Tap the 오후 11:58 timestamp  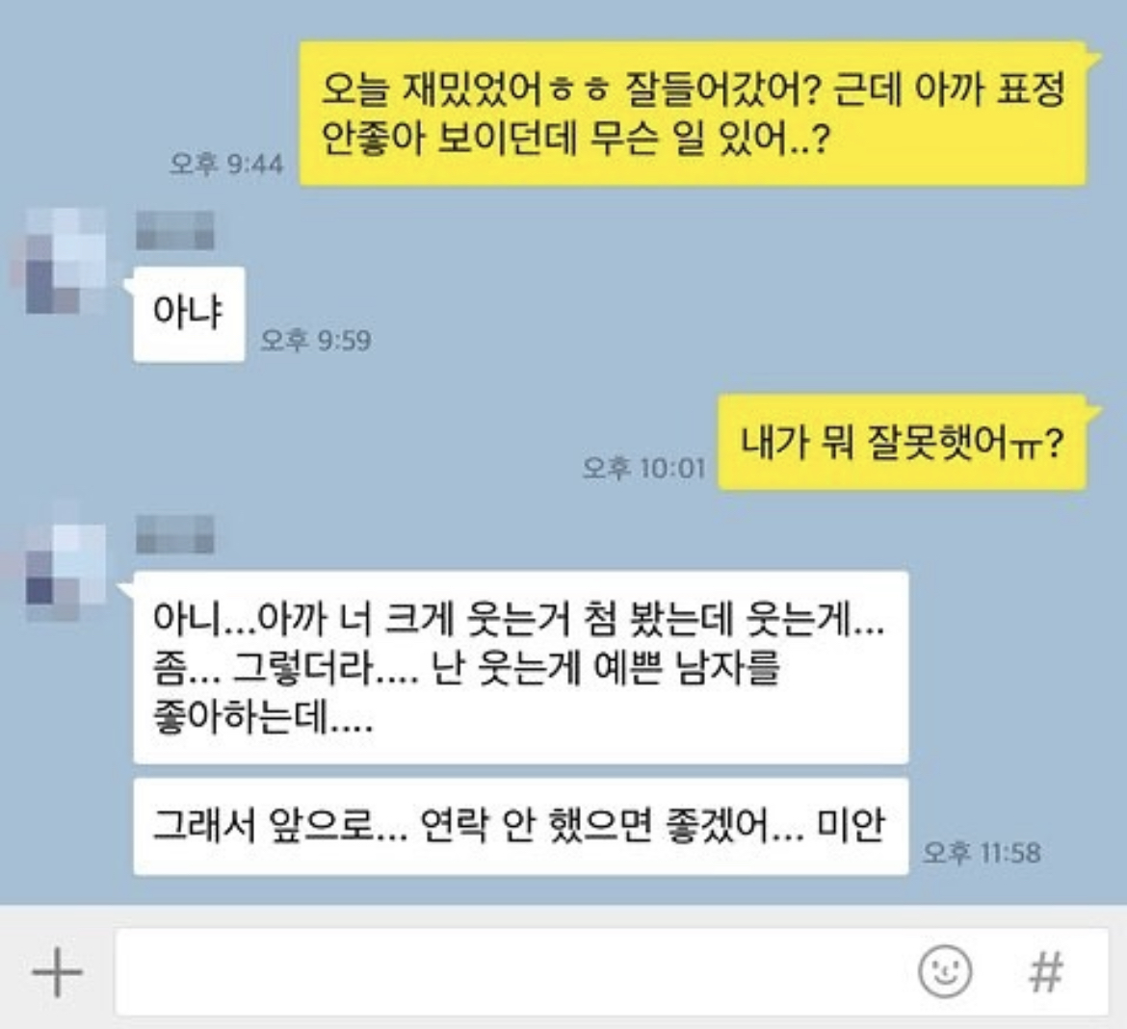(x=982, y=853)
